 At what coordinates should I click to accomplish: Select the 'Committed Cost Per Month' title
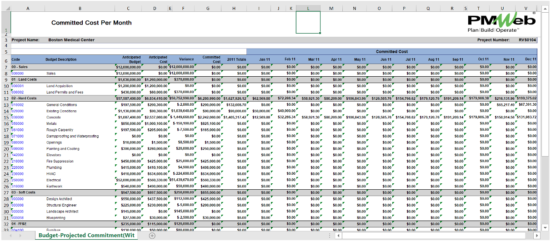(91, 23)
